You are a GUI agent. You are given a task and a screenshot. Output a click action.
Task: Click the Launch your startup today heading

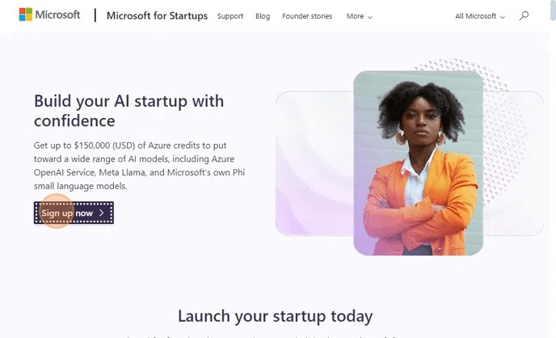(275, 316)
